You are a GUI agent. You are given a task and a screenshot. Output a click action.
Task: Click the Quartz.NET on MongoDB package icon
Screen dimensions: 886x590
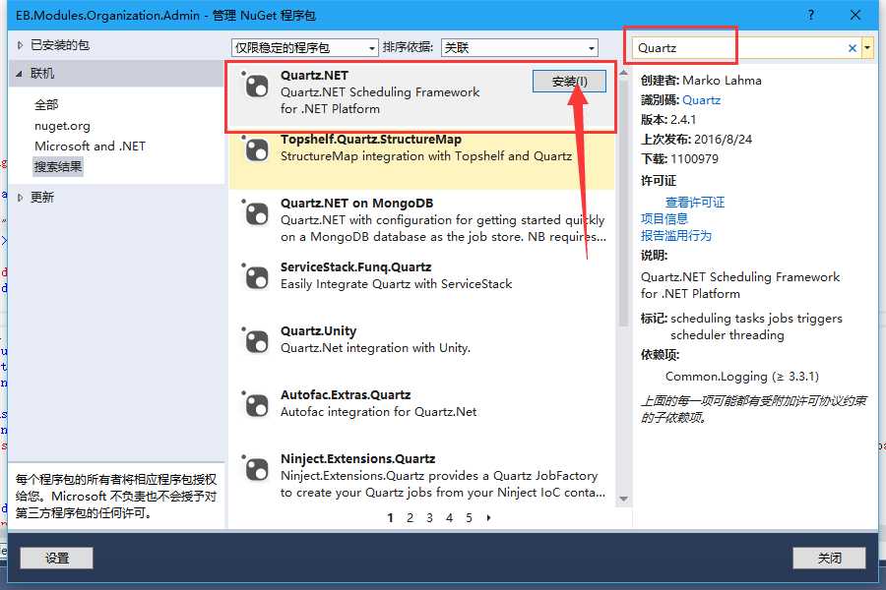pos(257,214)
